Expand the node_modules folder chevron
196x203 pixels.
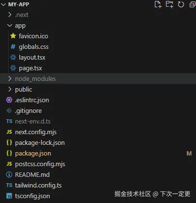click(x=10, y=78)
